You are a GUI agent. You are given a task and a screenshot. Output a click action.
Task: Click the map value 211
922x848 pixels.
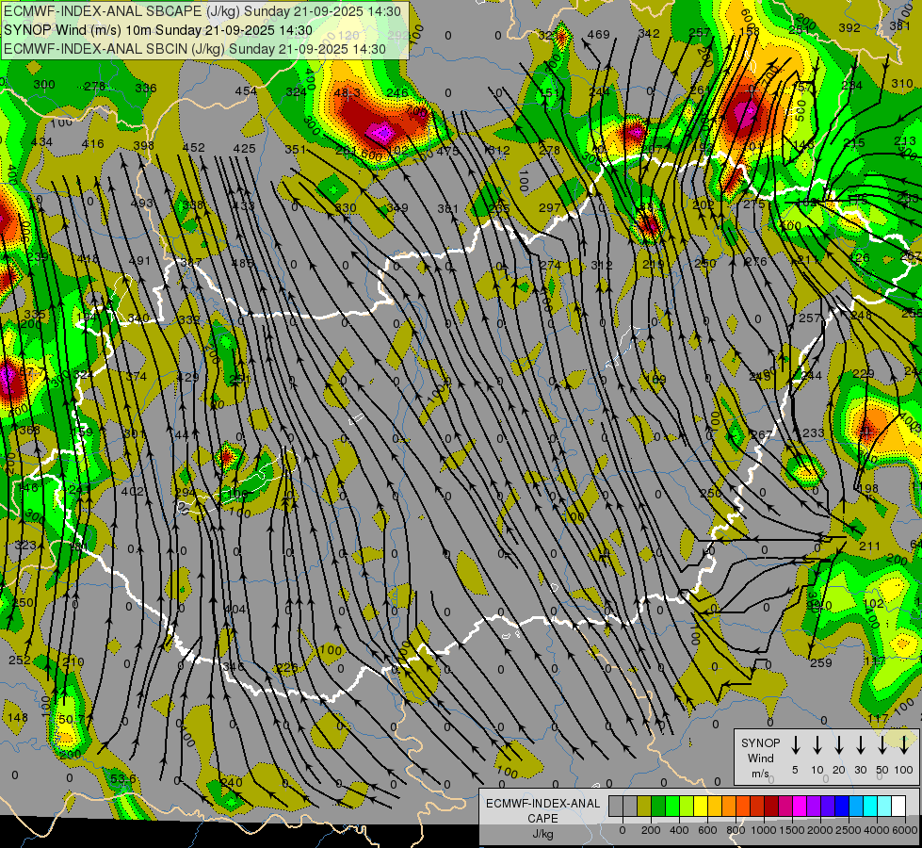[x=869, y=546]
